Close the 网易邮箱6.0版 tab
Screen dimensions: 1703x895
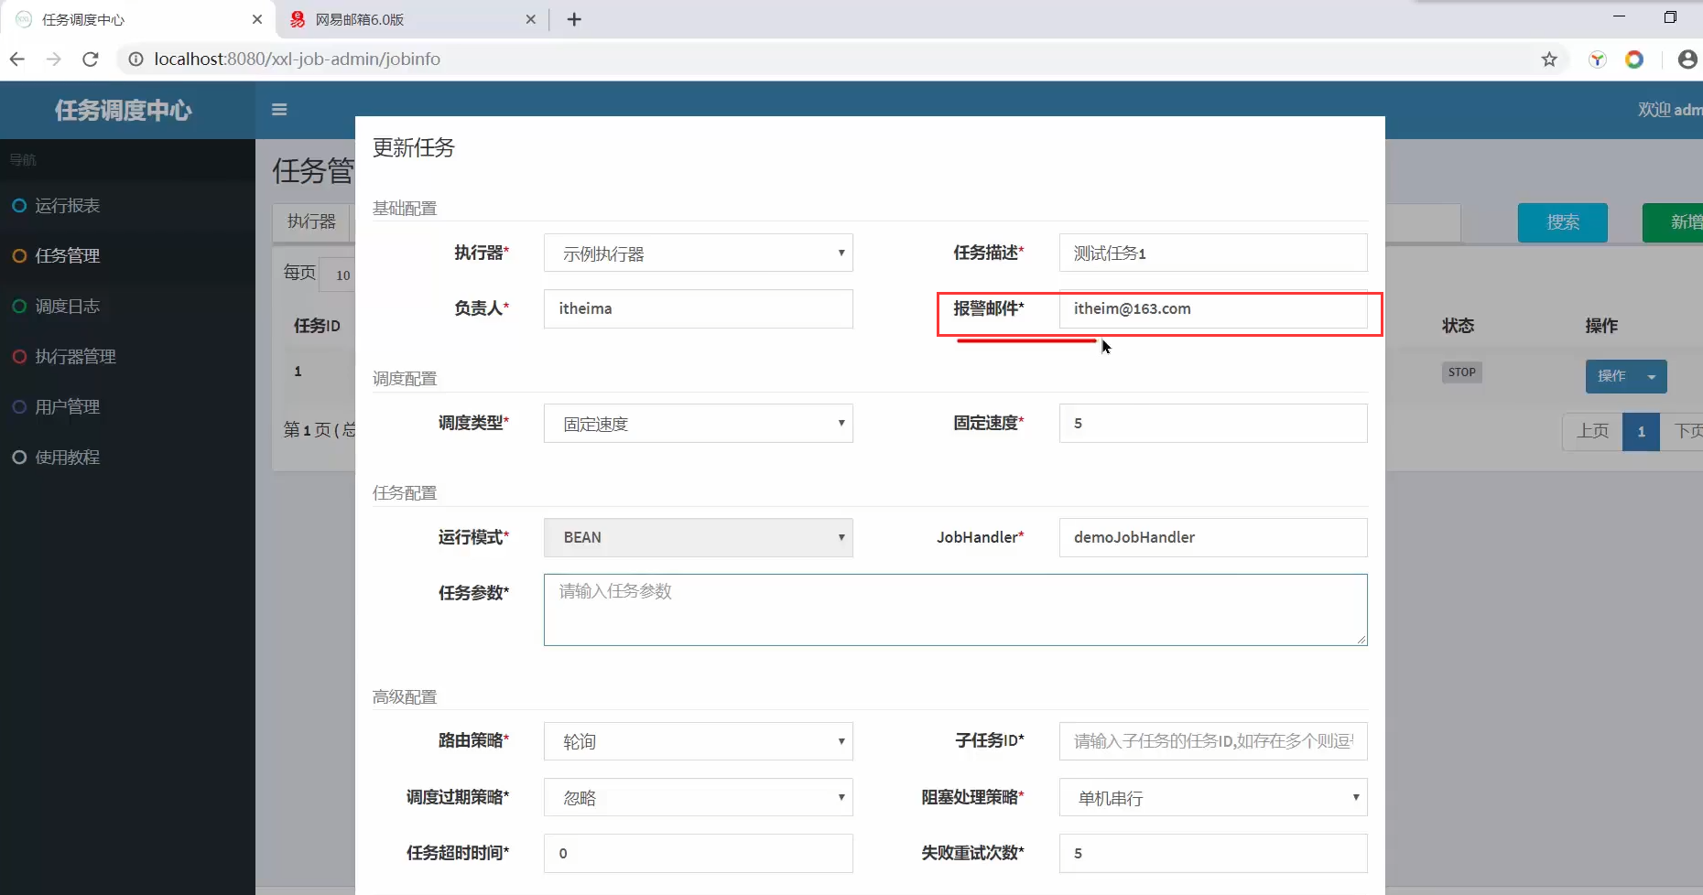tap(530, 19)
